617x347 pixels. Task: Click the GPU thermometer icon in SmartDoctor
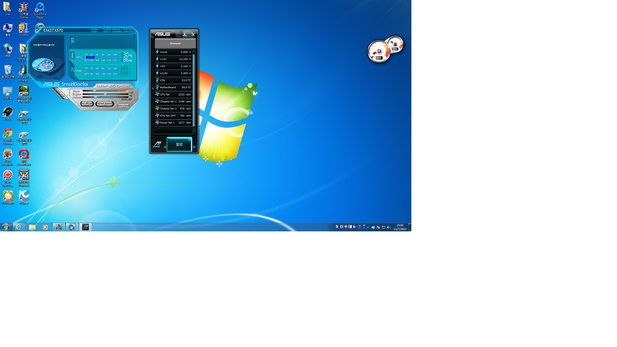pos(72,55)
